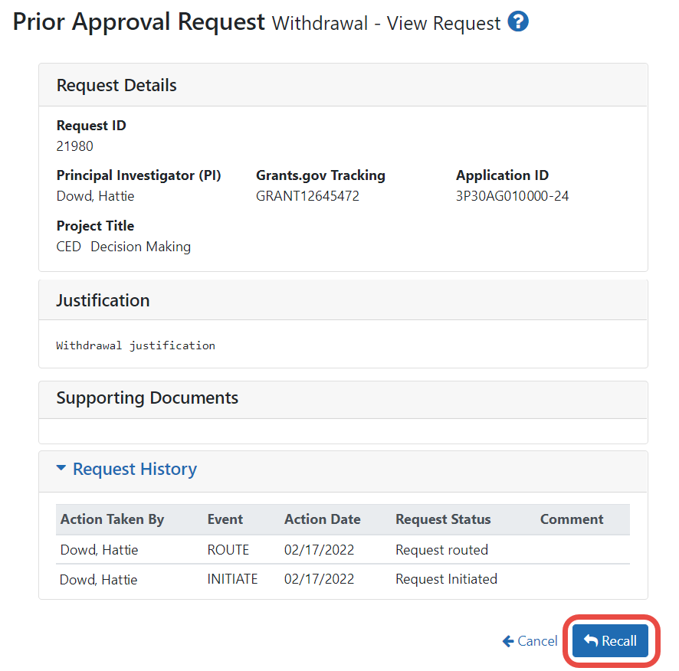Click the Recall button

[x=610, y=641]
